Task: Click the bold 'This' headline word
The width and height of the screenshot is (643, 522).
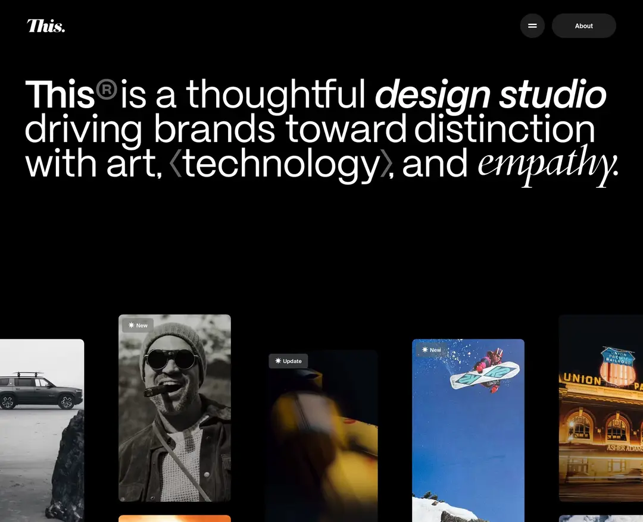Action: (60, 95)
